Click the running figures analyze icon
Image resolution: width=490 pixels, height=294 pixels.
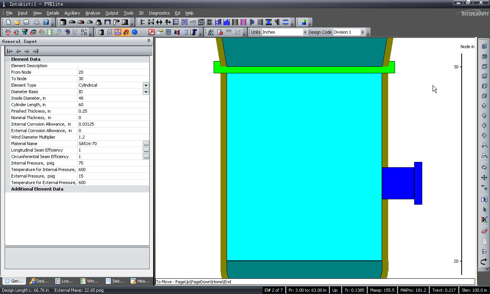[x=211, y=32]
